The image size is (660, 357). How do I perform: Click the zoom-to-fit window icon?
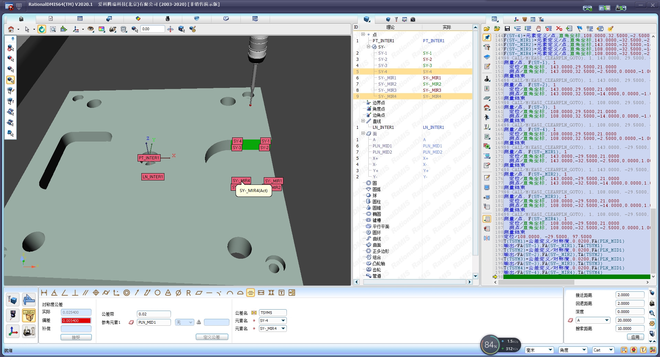tap(53, 29)
